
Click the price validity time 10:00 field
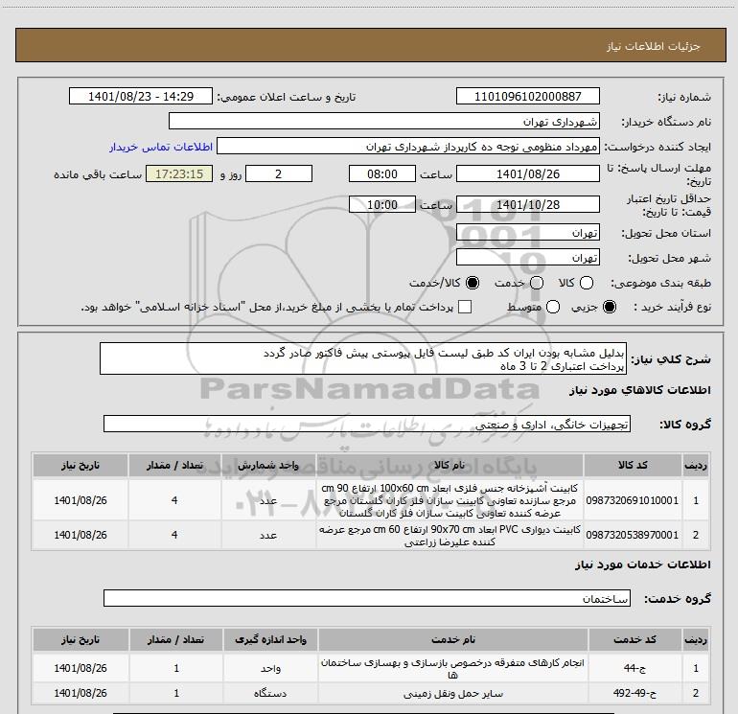coord(382,204)
